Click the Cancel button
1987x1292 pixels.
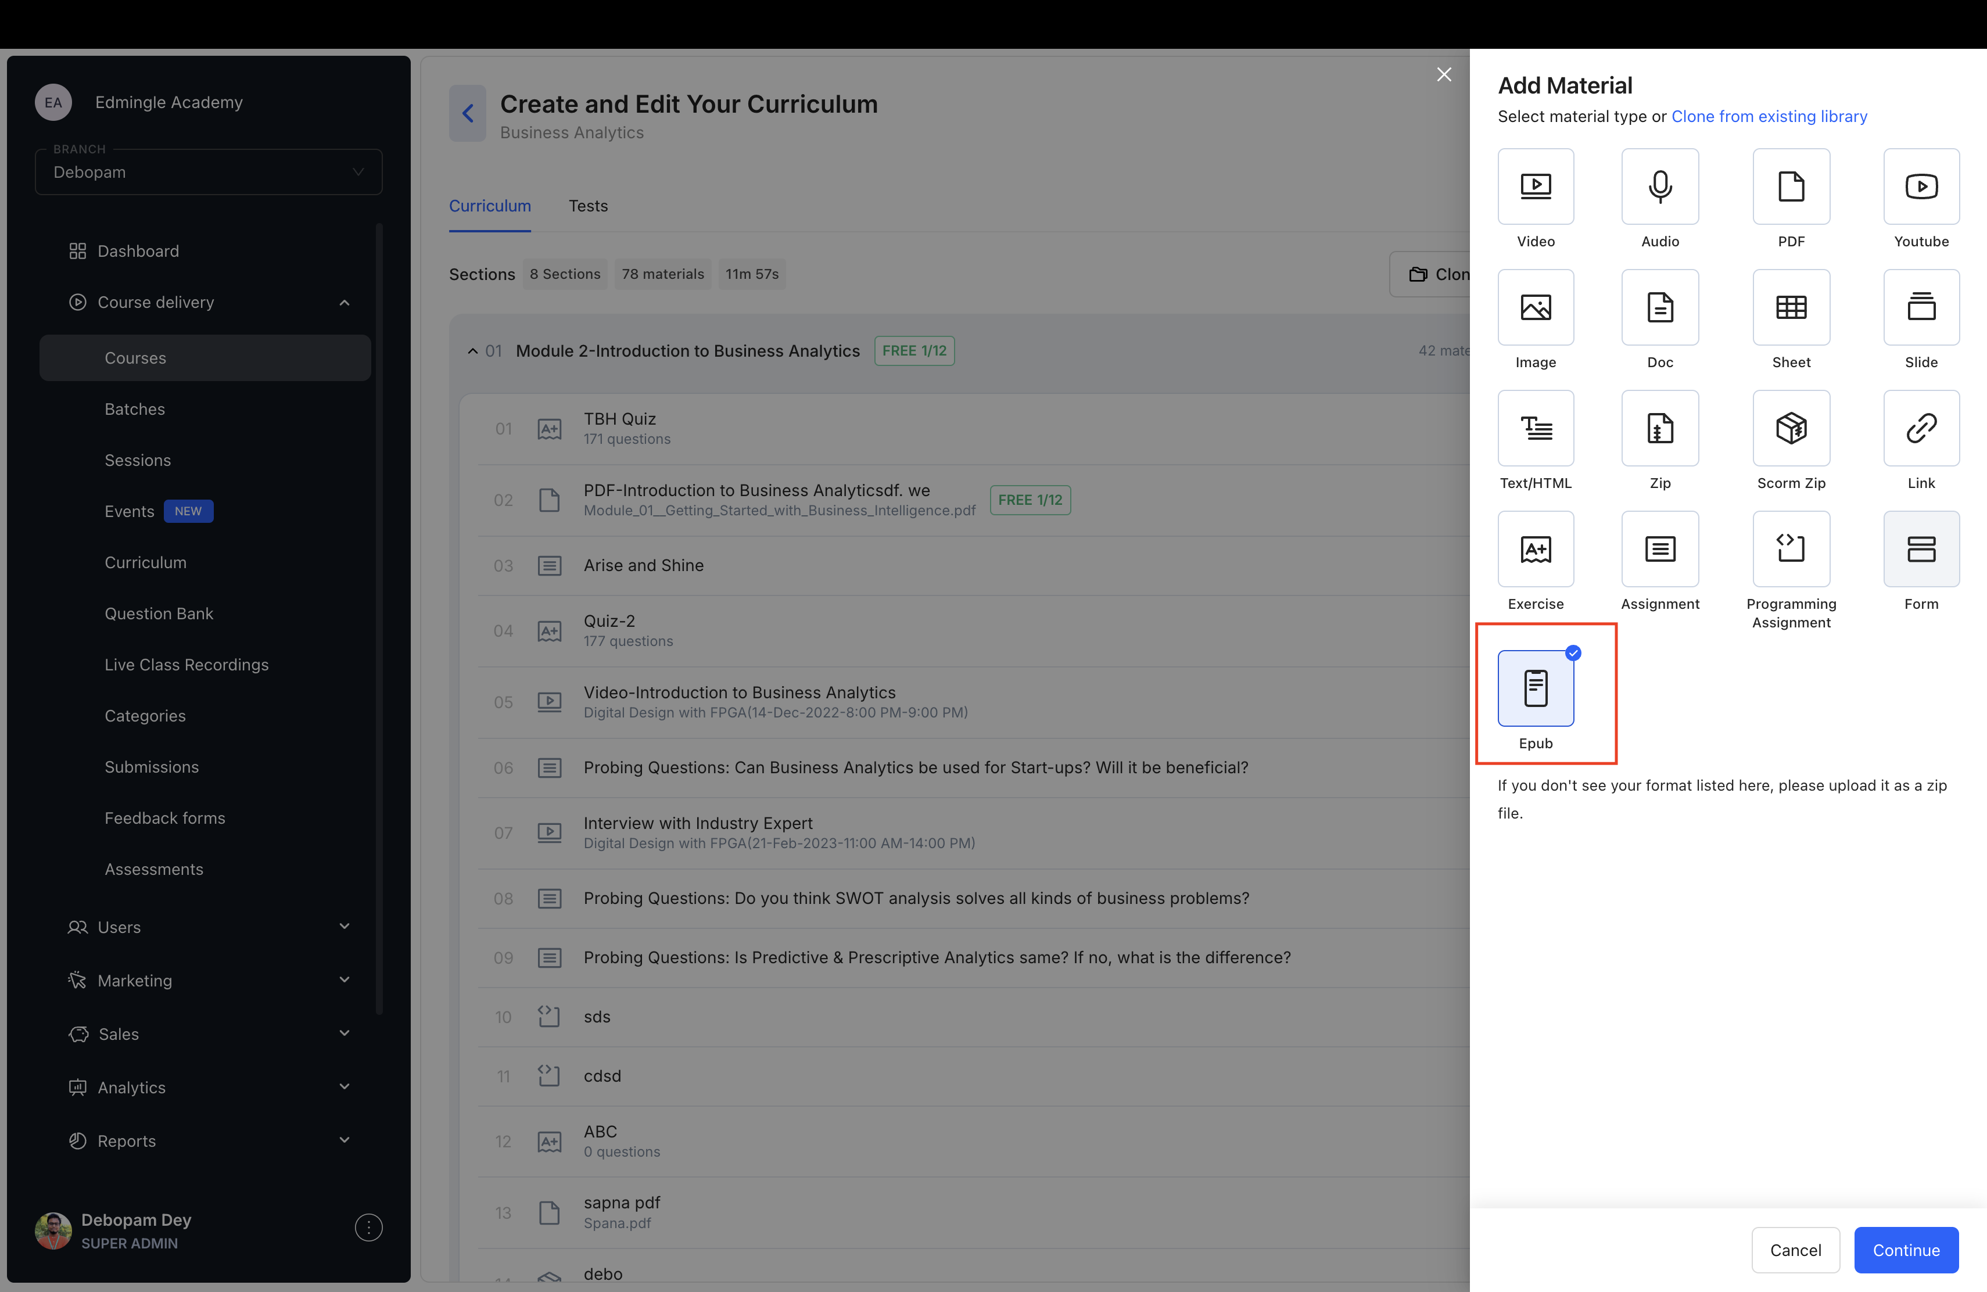[x=1795, y=1250]
